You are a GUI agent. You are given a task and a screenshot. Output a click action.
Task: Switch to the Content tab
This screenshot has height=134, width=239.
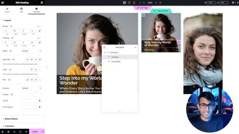(x=7, y=10)
